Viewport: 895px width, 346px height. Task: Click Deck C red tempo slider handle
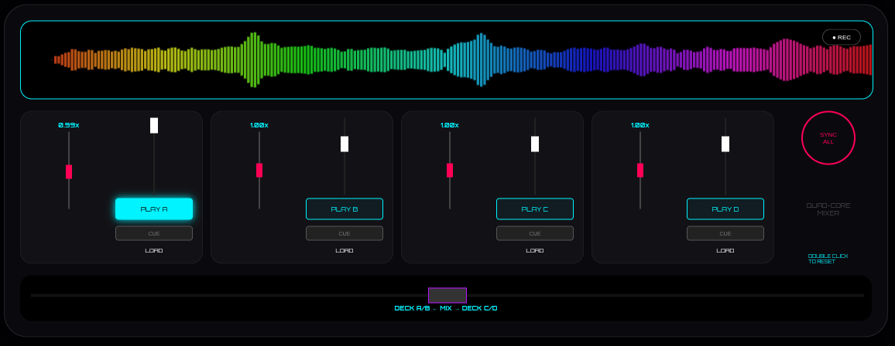[x=450, y=170]
